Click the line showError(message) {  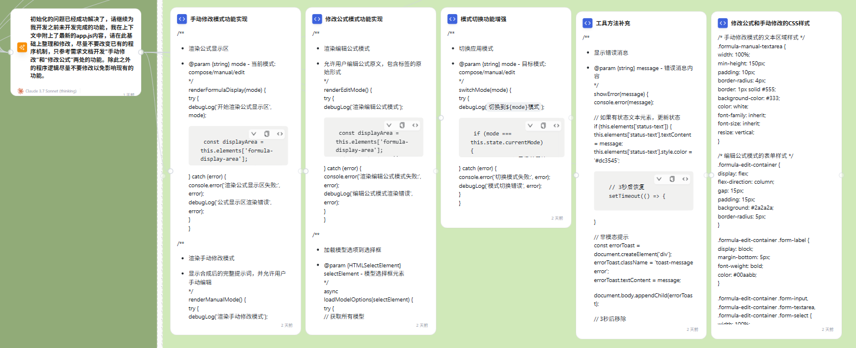(621, 94)
